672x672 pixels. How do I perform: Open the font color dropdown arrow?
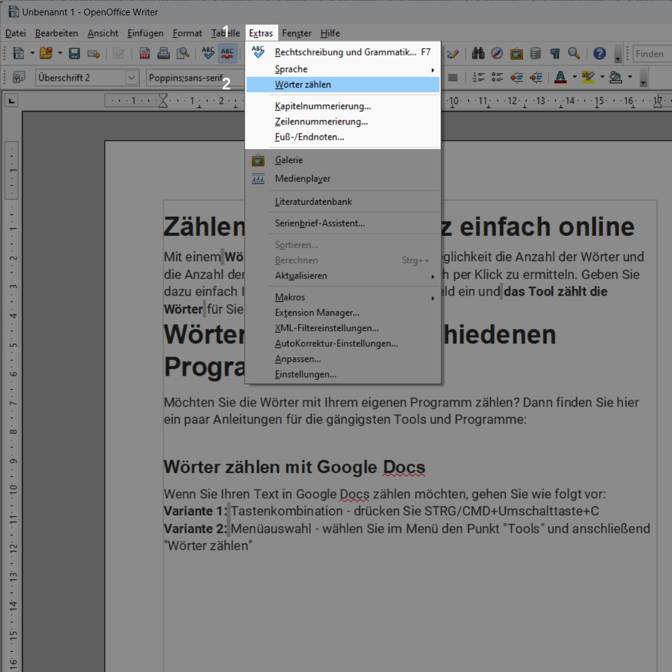click(x=574, y=77)
